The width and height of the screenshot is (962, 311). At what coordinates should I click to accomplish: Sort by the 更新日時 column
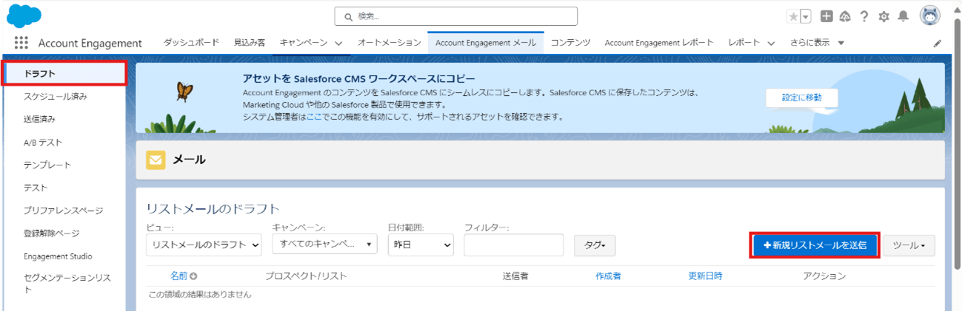click(x=705, y=276)
